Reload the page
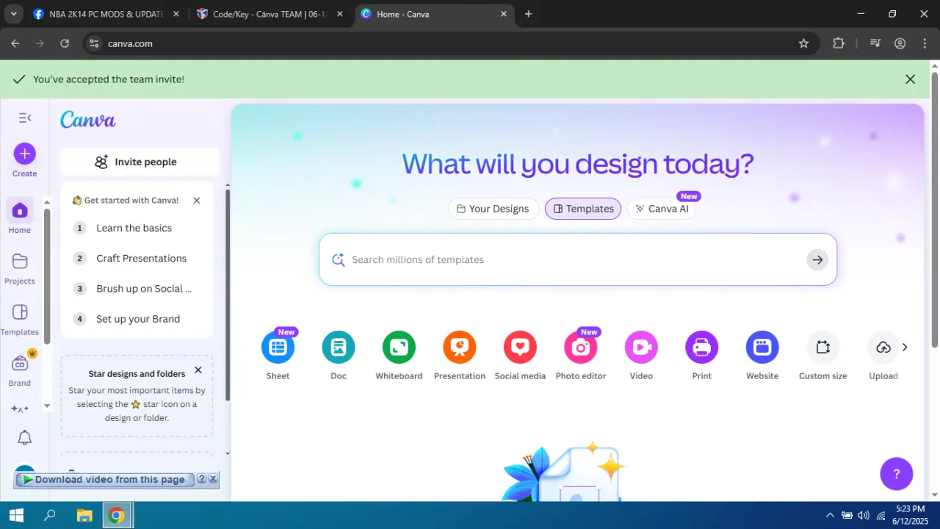Screen dimensions: 940x529 [x=65, y=43]
